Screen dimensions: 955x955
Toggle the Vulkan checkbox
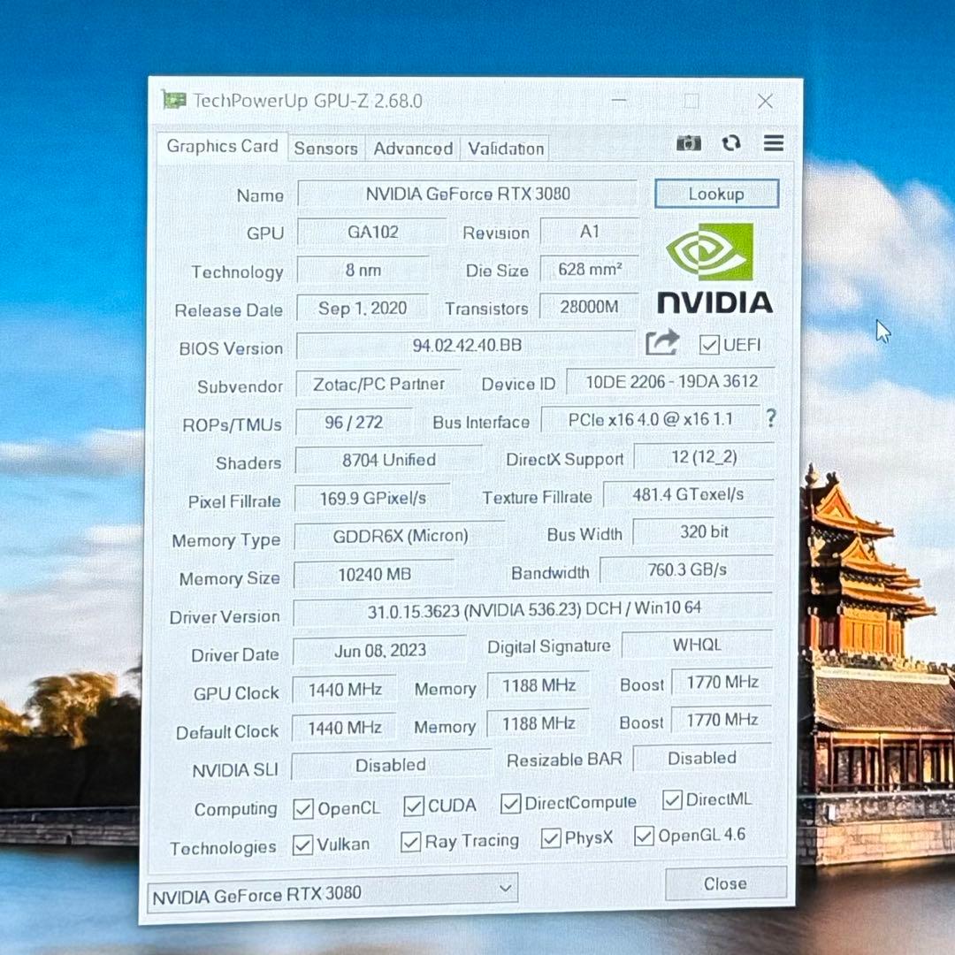(303, 845)
